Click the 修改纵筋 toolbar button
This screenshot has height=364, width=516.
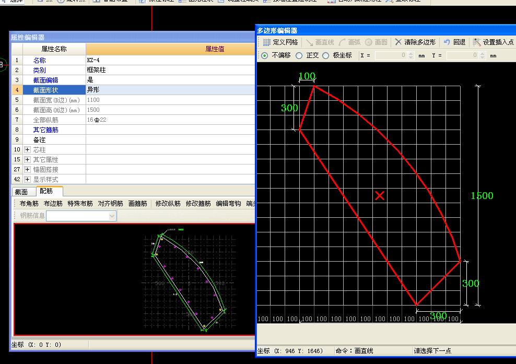tap(168, 204)
